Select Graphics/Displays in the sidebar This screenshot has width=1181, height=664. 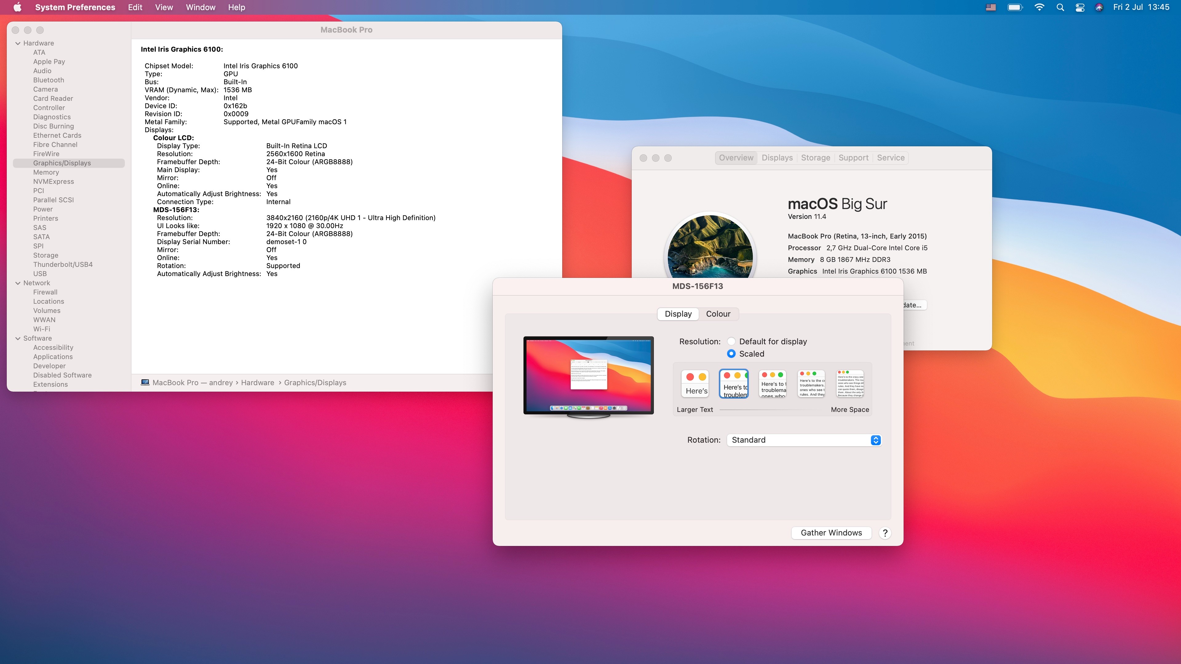[69, 163]
